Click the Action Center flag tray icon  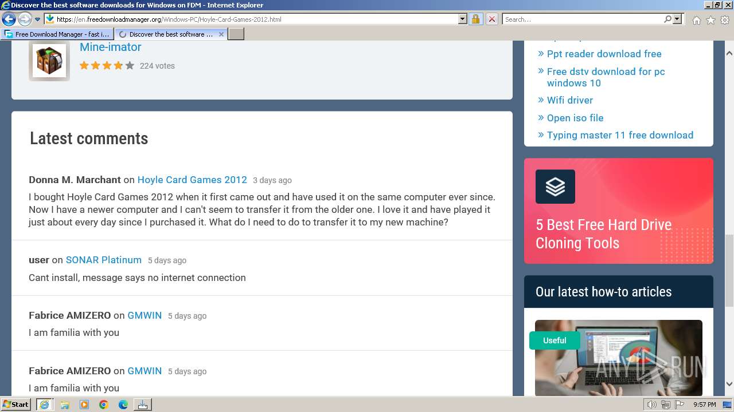point(680,405)
